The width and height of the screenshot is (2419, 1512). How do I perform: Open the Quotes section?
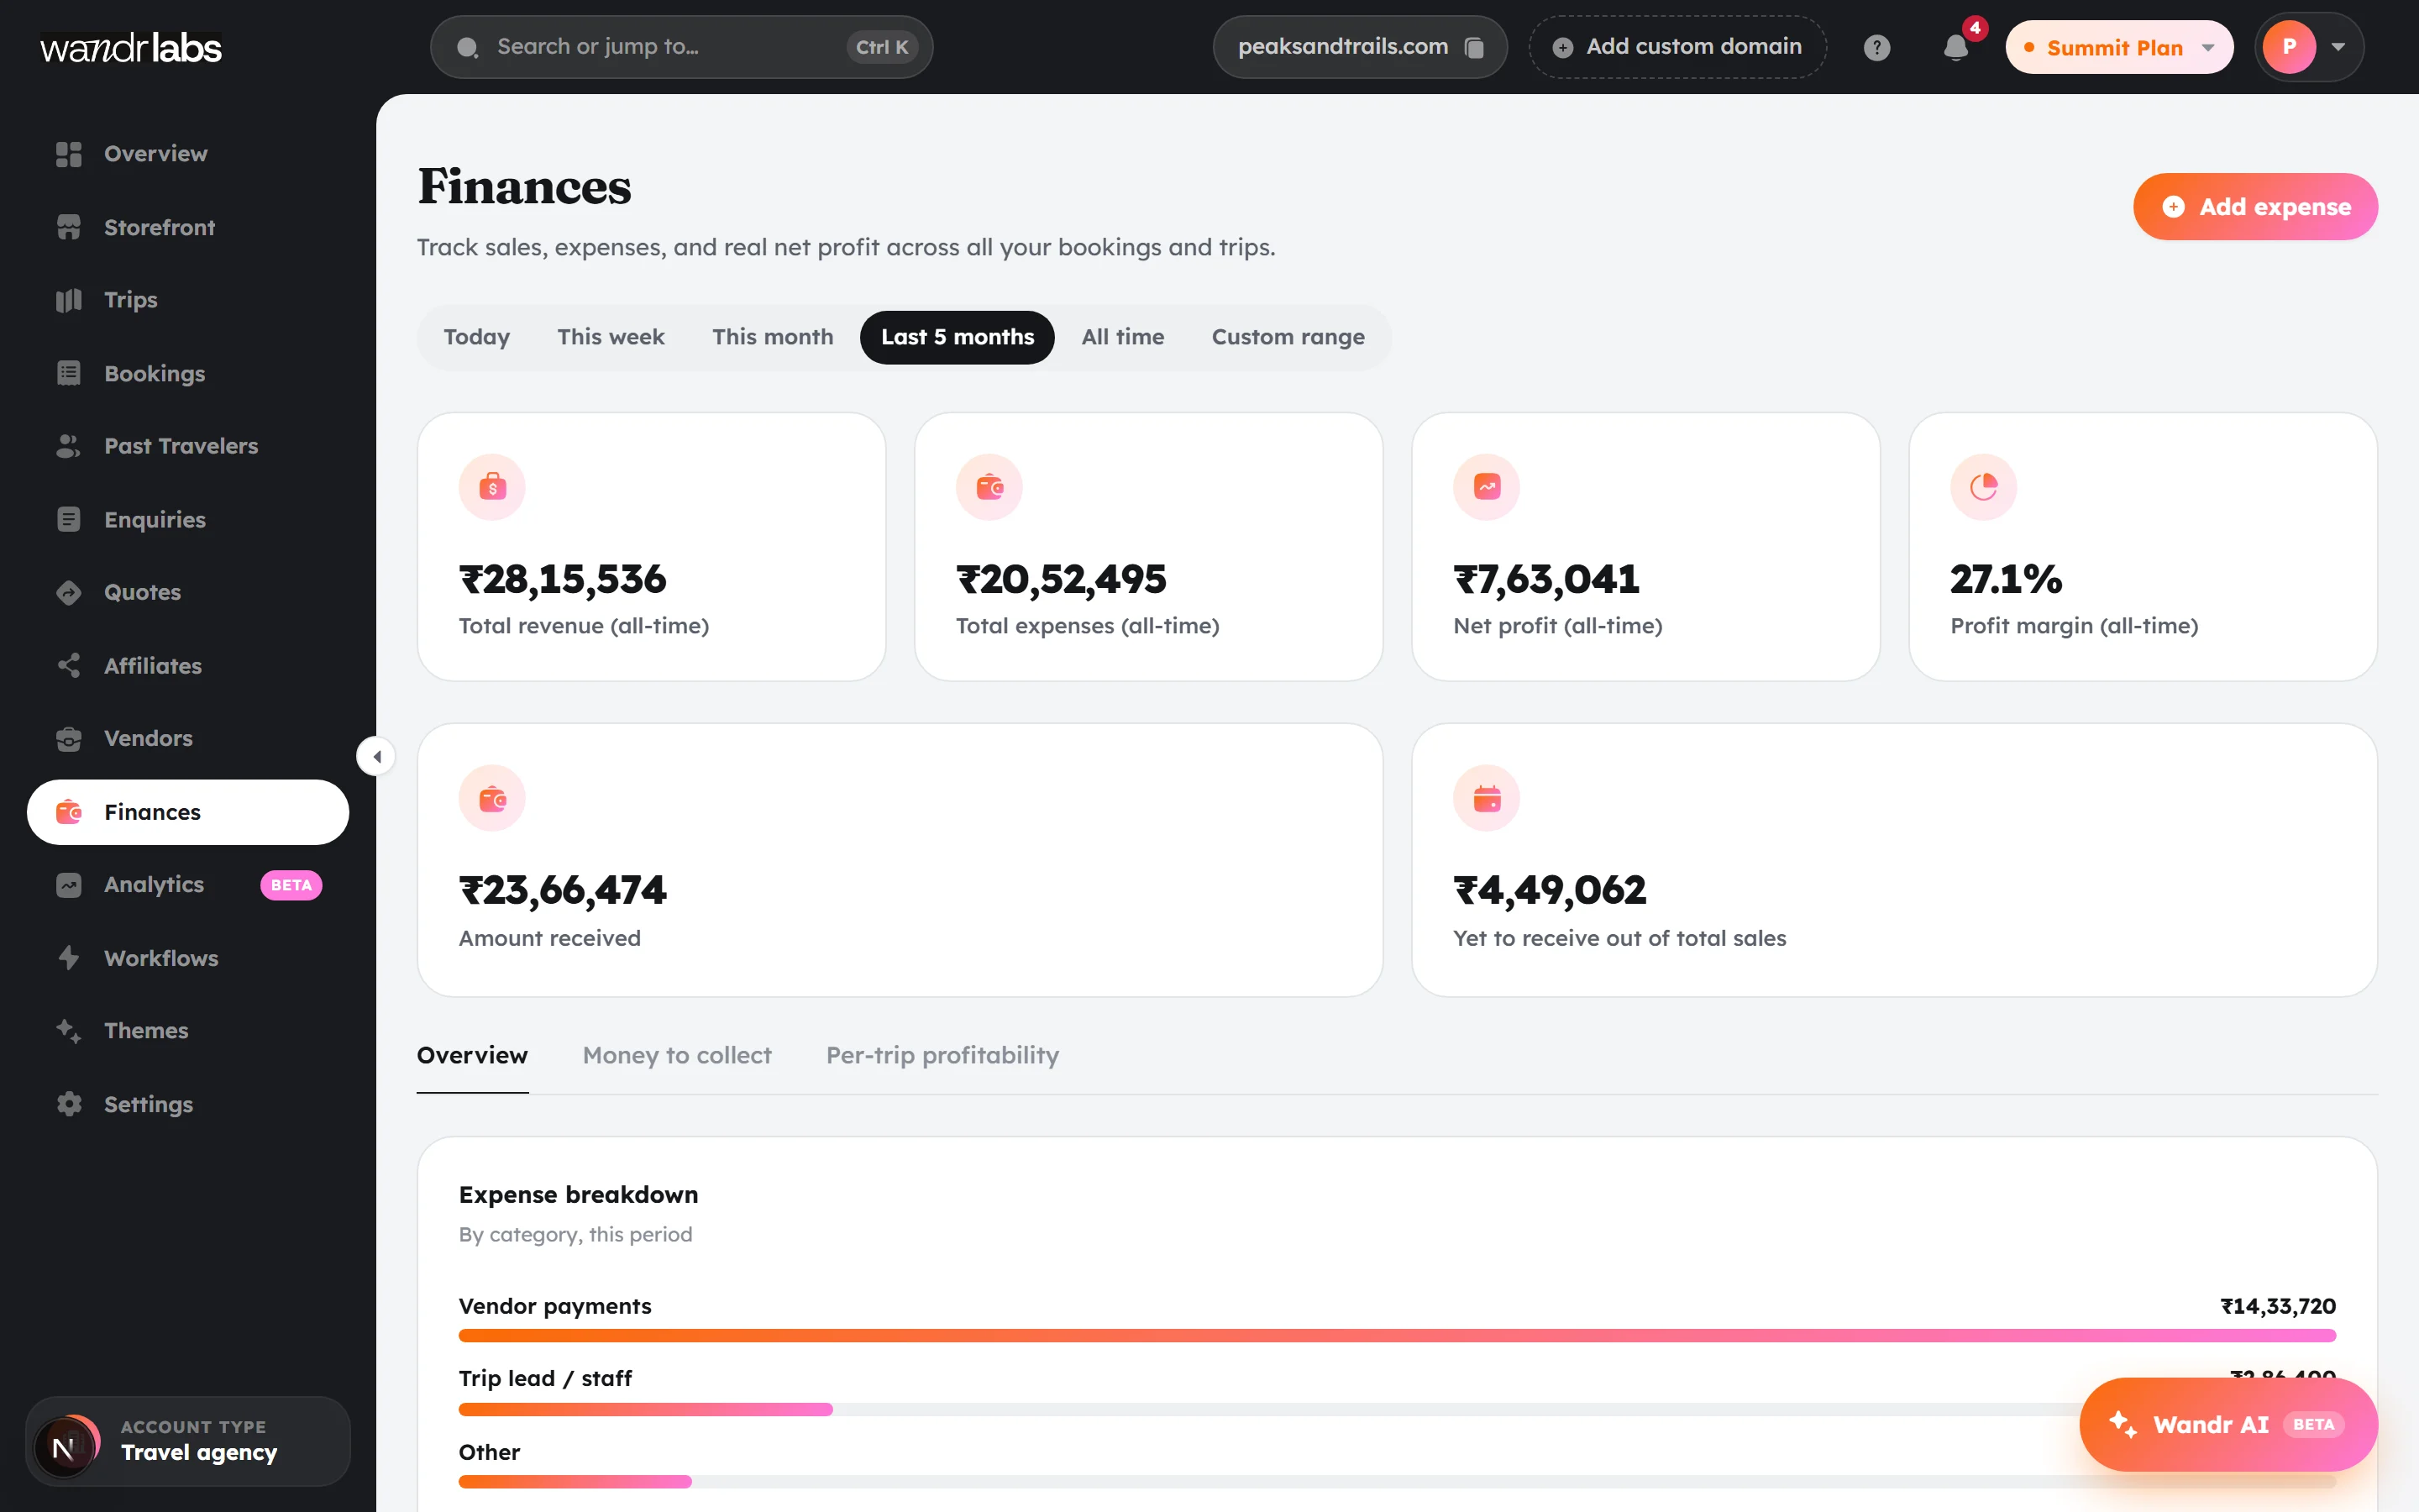tap(188, 592)
